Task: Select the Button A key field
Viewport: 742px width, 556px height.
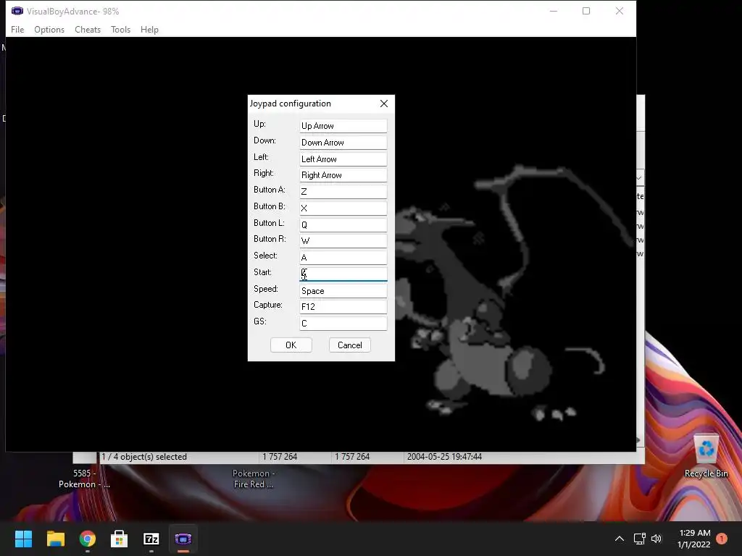Action: (x=343, y=191)
